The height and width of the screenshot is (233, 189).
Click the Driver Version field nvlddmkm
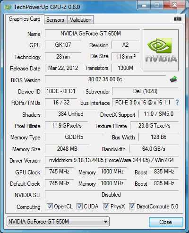(x=112, y=160)
